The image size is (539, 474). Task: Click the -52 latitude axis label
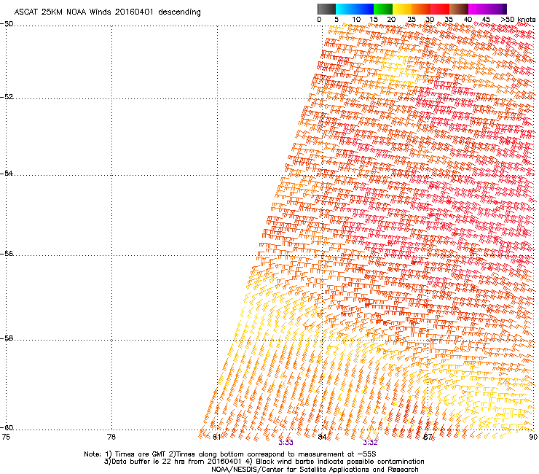(x=7, y=97)
